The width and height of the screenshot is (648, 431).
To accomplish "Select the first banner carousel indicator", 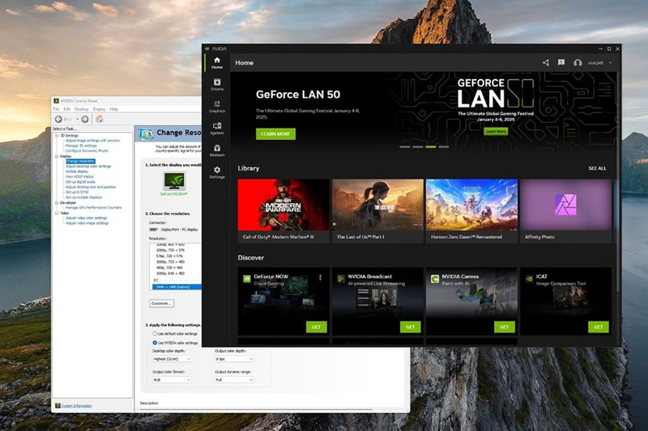I will coord(405,147).
